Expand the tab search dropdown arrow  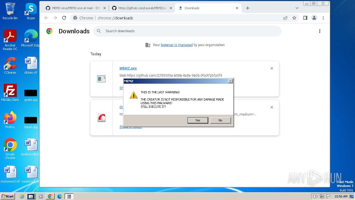pyautogui.click(x=297, y=8)
